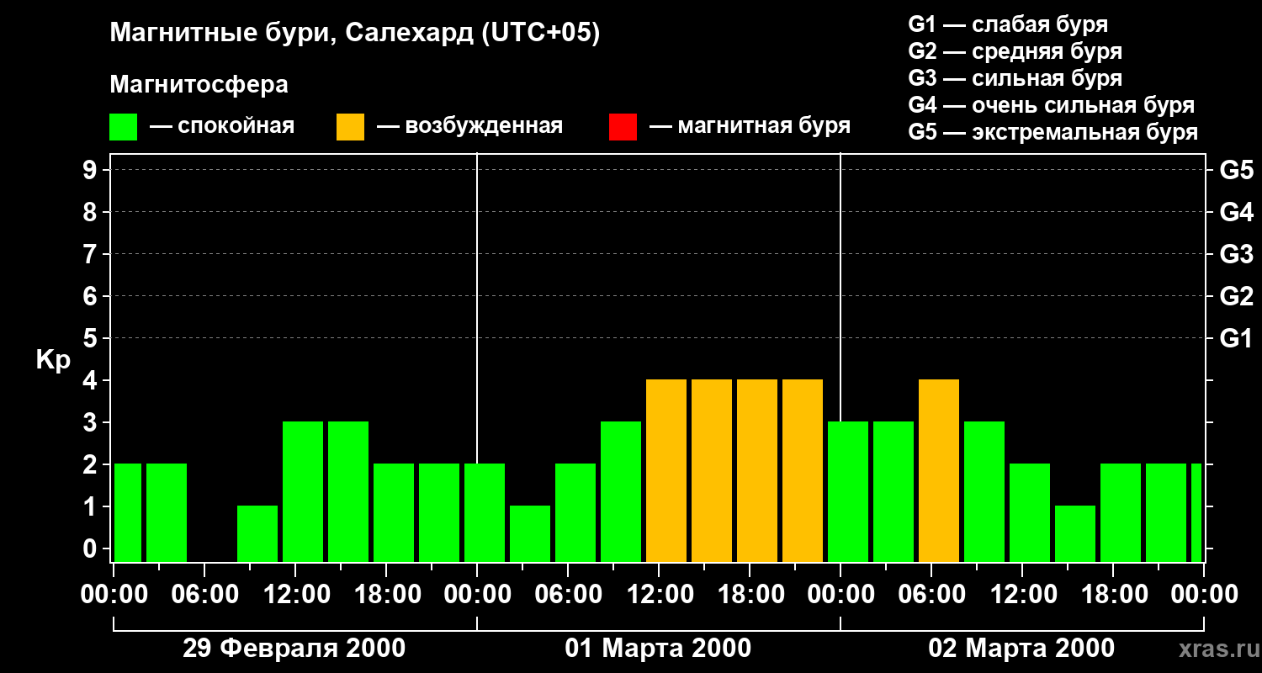Click the '06:00' time label above '02 Марта 2000'
1262x673 pixels.
point(931,595)
